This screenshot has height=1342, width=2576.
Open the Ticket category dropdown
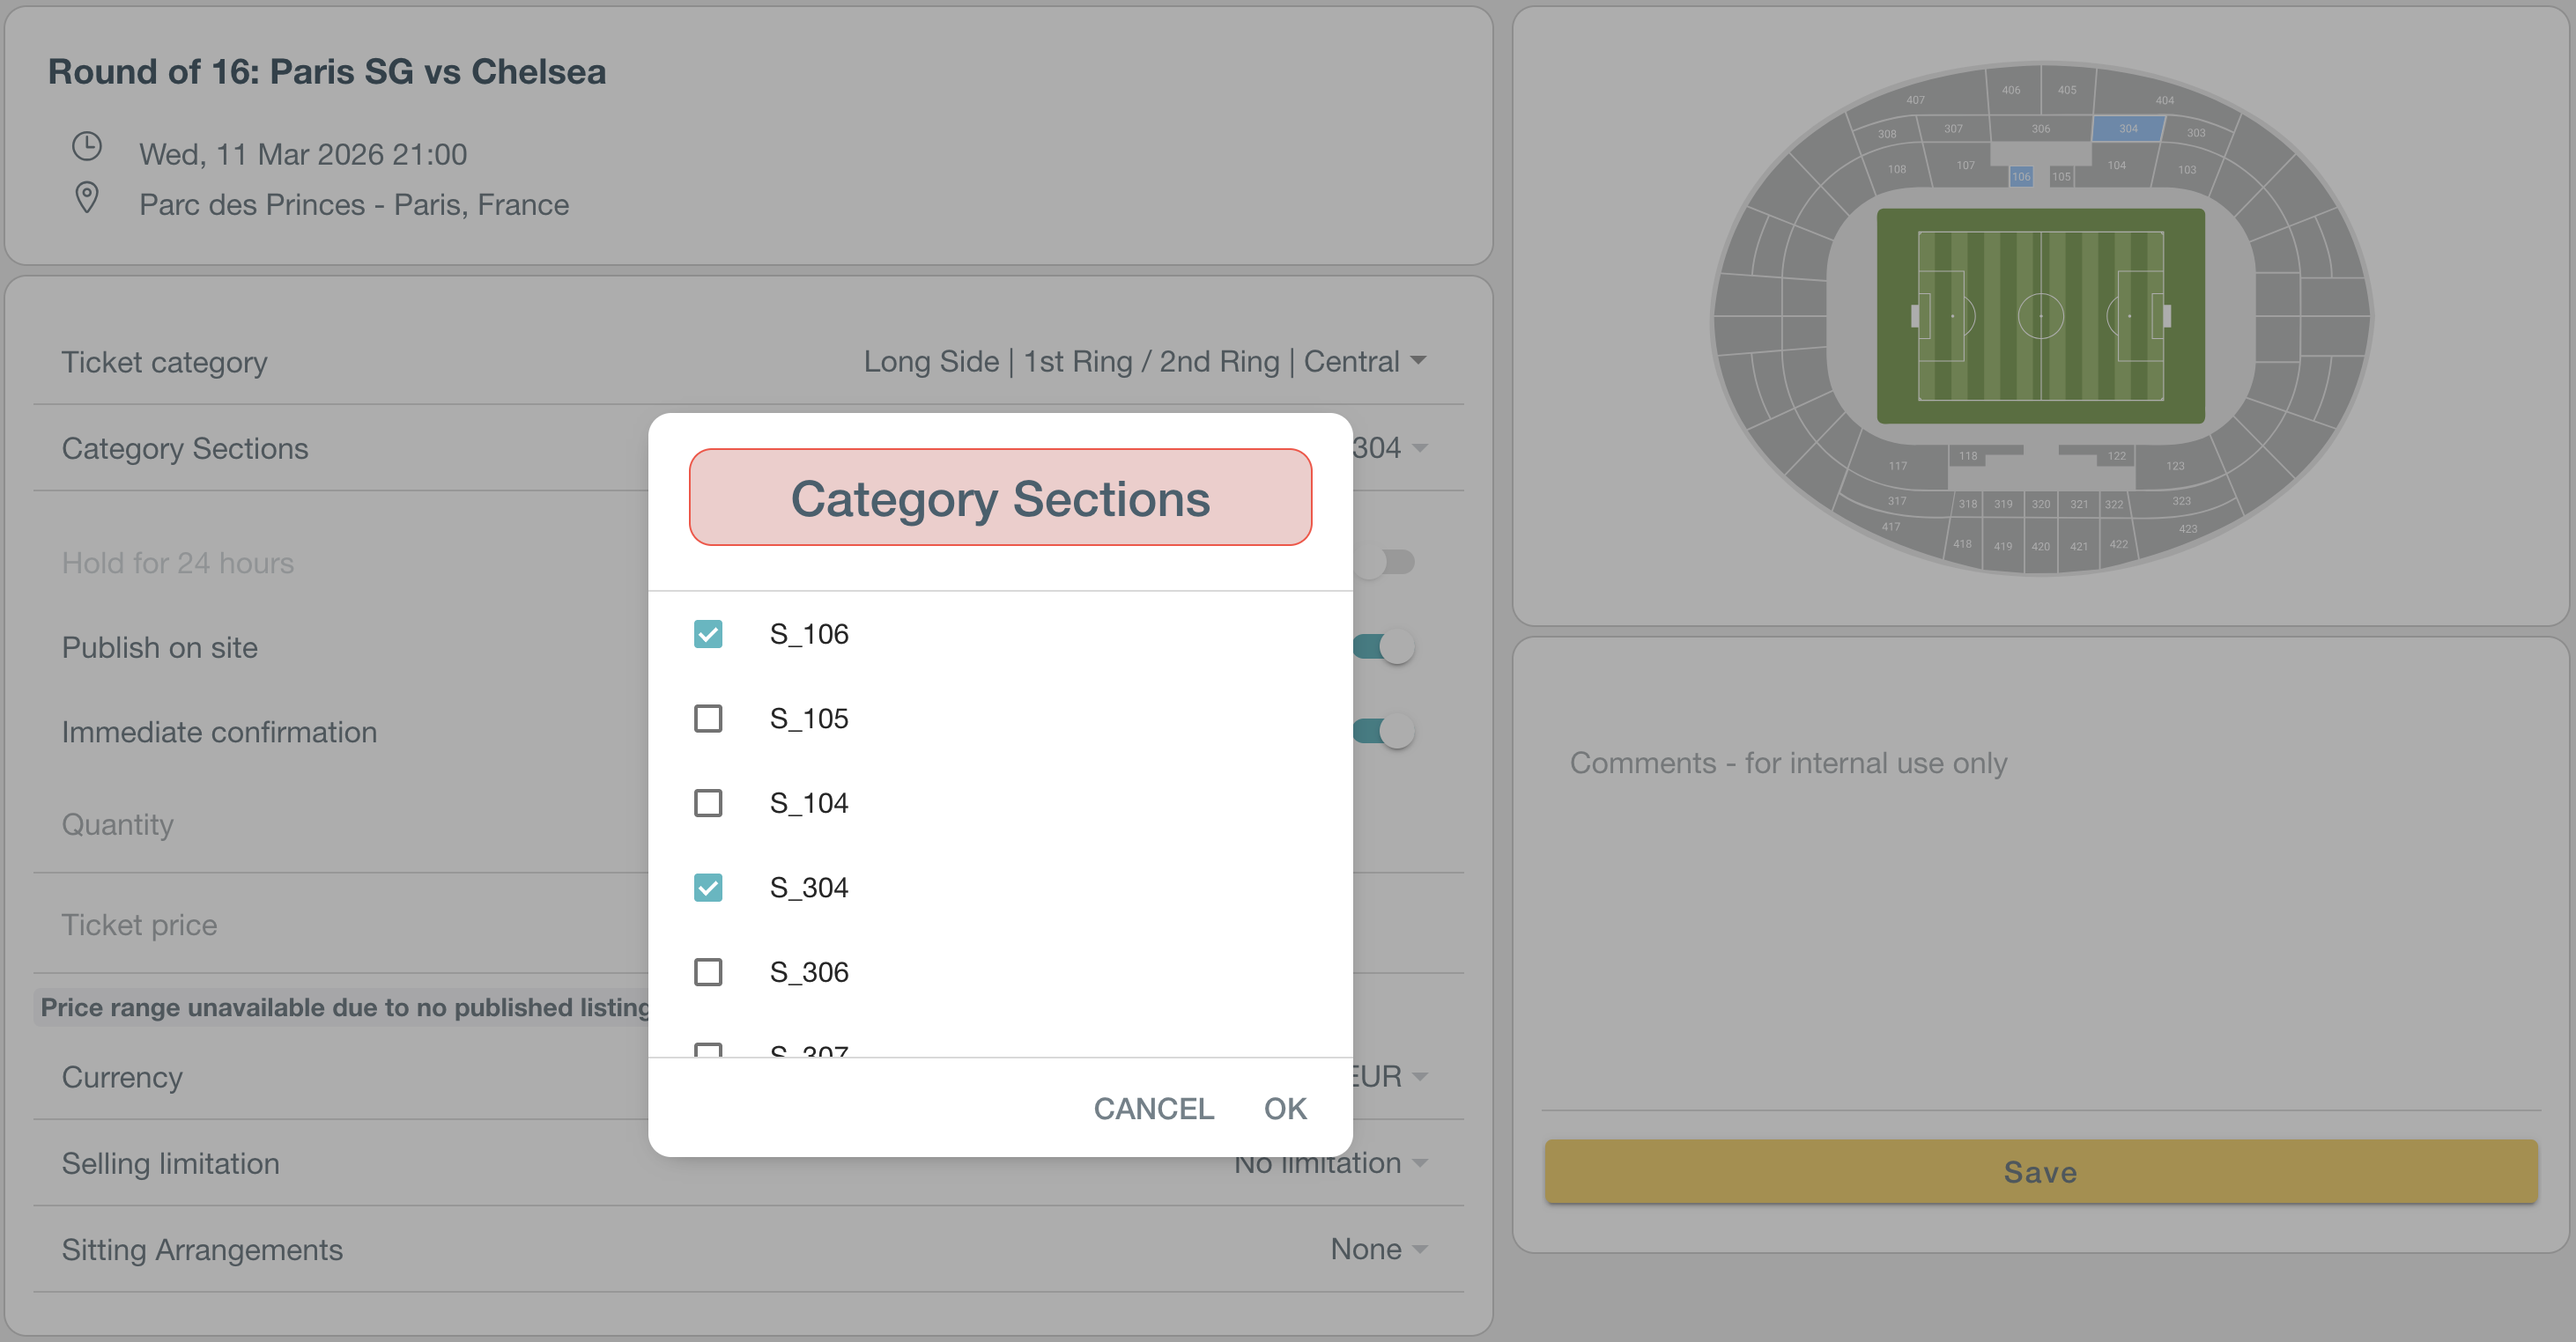[x=1145, y=361]
